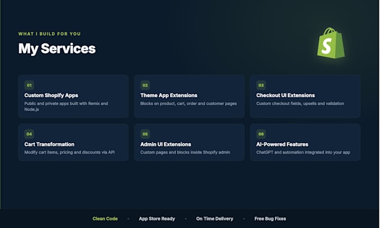The height and width of the screenshot is (228, 380).
Task: Click 'Custom checkout fields, upsells and validation' text
Action: point(300,104)
